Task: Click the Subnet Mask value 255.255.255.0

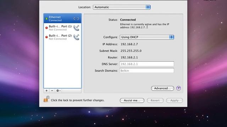Action: (x=131, y=51)
